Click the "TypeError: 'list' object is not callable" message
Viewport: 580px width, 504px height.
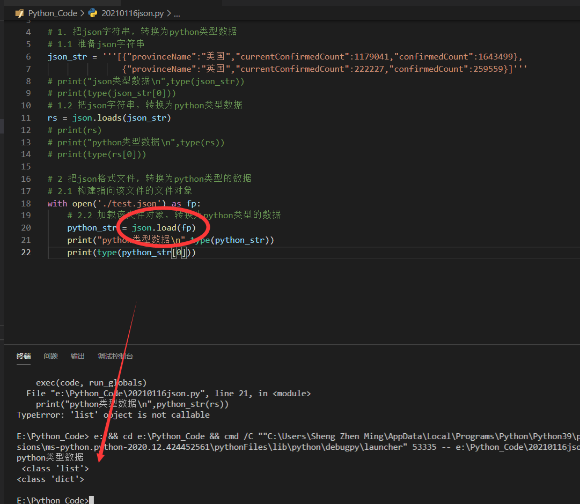(113, 415)
